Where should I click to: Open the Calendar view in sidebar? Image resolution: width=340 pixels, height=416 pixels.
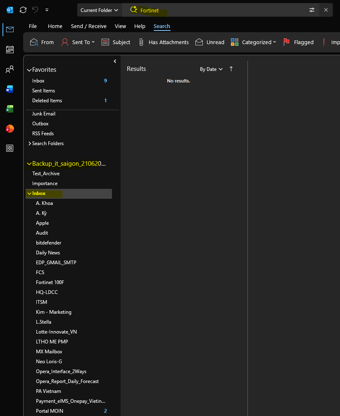pos(10,49)
